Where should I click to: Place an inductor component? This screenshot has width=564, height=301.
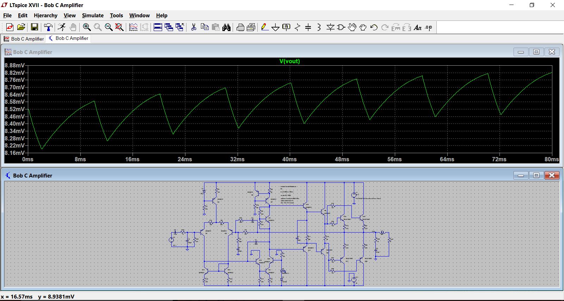click(x=319, y=27)
